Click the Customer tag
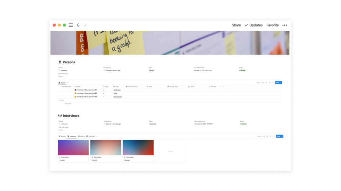Viewport: 341px width, 191px height. point(117,90)
